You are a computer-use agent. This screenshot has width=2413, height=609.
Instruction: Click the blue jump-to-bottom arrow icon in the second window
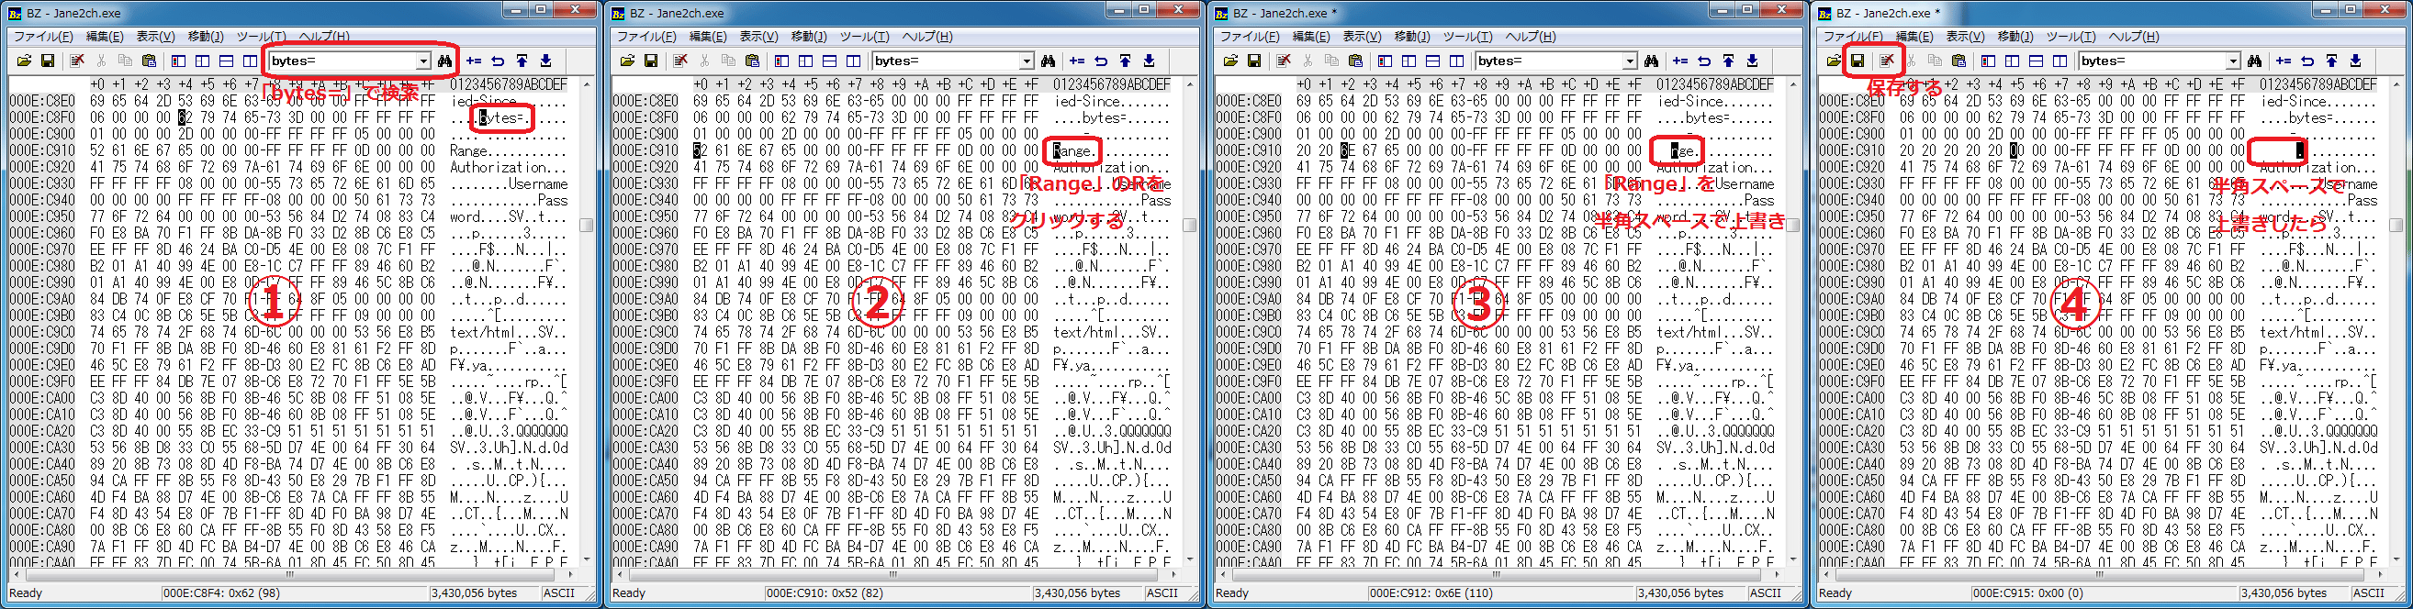pyautogui.click(x=1150, y=61)
